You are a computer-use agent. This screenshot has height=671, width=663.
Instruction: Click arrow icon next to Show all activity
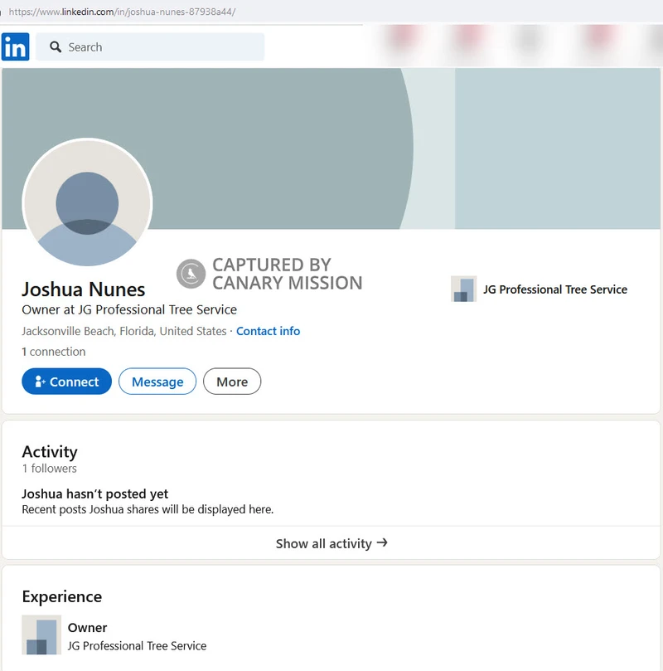point(382,542)
